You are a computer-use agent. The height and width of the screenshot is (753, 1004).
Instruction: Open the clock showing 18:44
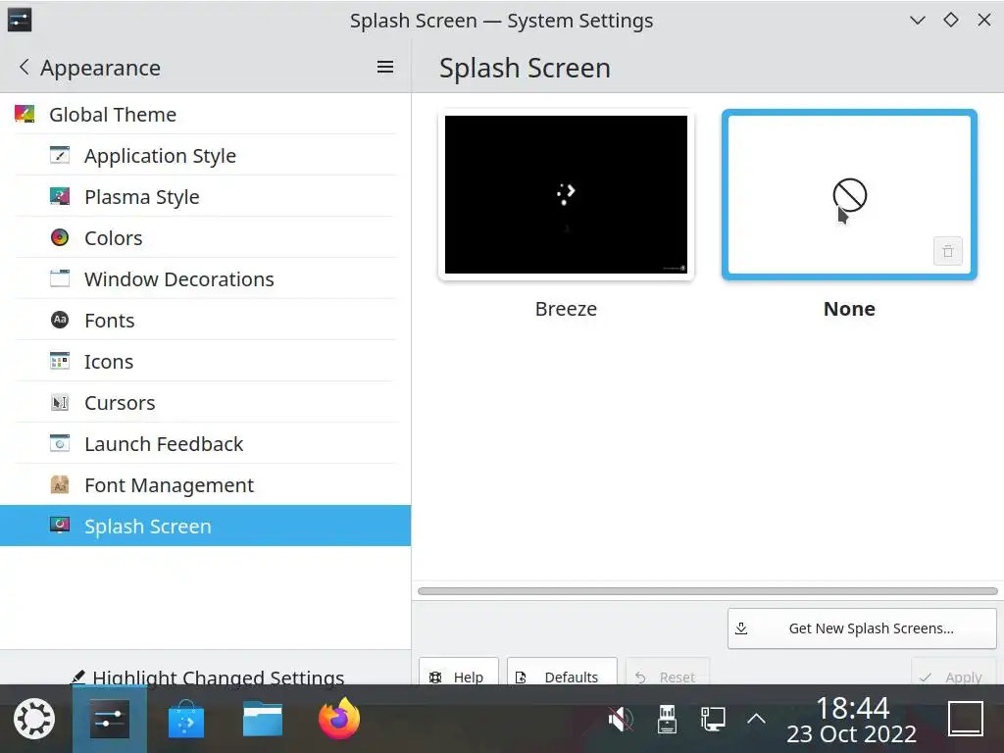click(x=852, y=720)
